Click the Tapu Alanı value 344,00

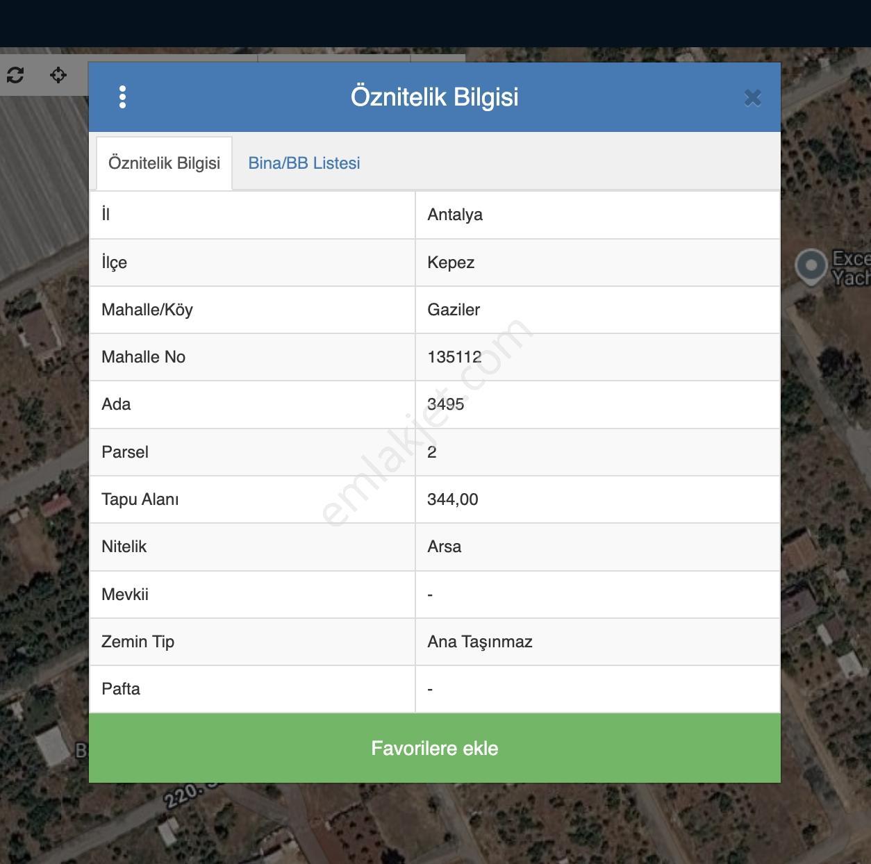453,499
